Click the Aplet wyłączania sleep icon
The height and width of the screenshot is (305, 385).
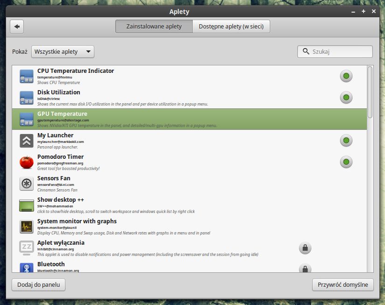(27, 248)
